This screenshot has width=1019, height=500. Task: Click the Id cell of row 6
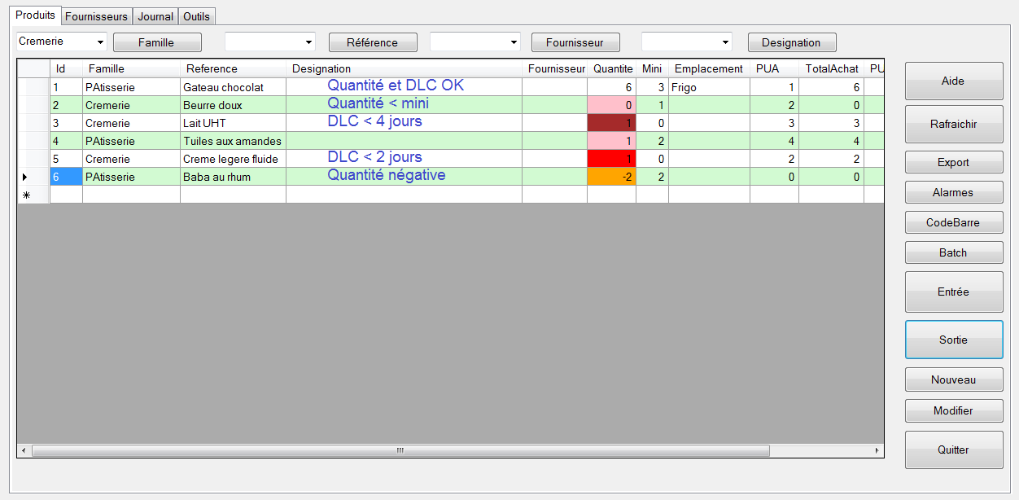66,177
